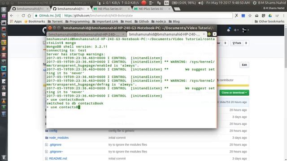Open the contributor count link
This screenshot has width=287, height=161.
point(225,80)
